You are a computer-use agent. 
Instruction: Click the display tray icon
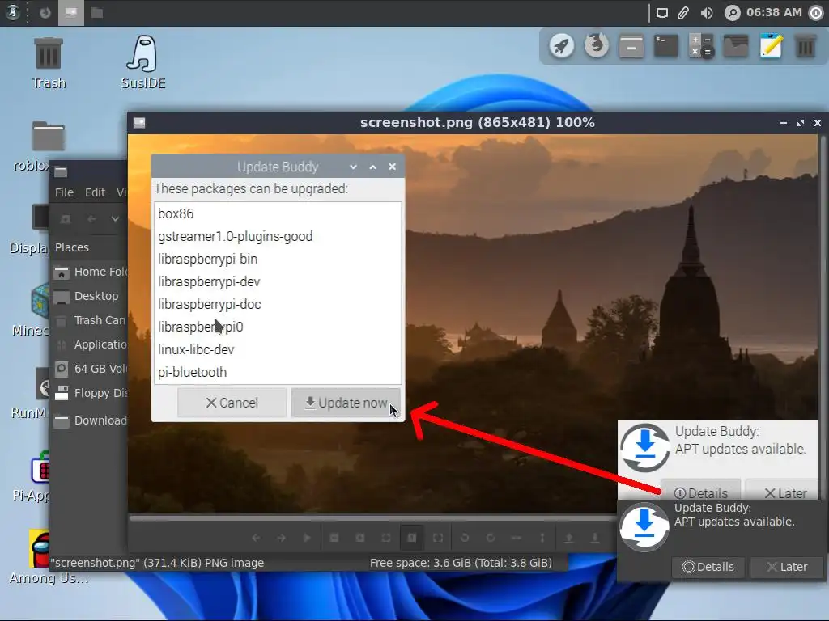coord(662,13)
